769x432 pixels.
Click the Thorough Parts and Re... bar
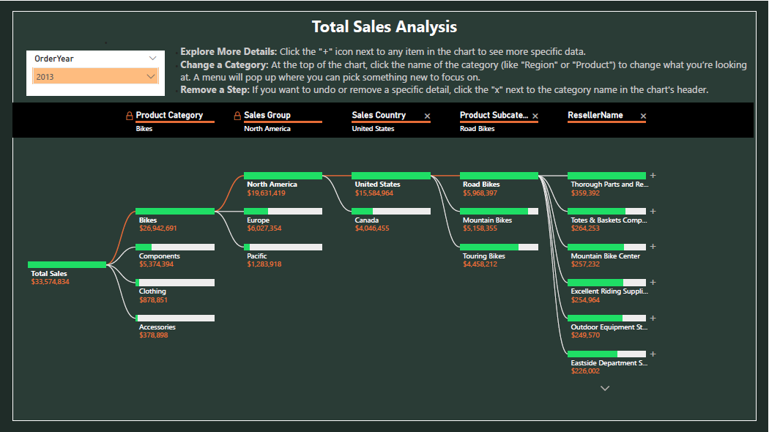point(606,176)
